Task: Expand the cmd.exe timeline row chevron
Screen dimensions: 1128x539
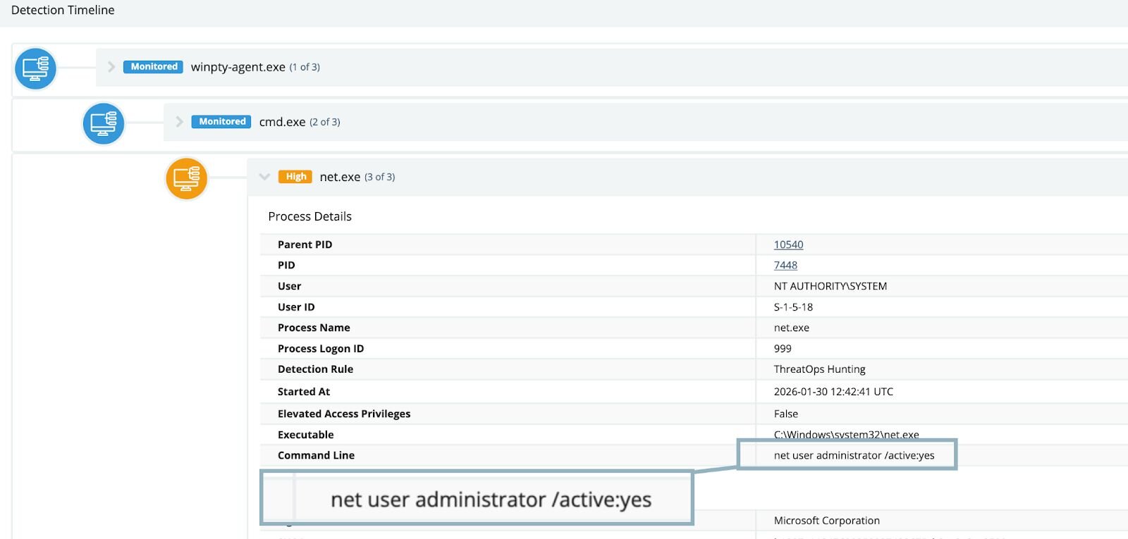Action: pos(179,122)
